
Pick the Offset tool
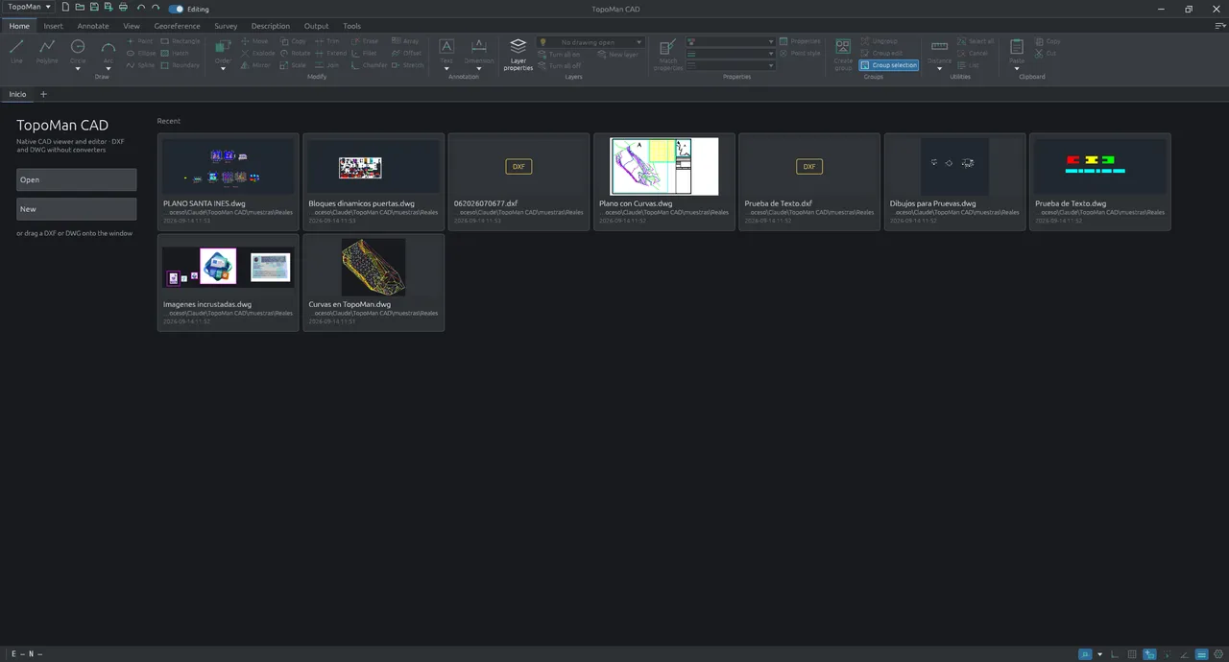[x=407, y=54]
